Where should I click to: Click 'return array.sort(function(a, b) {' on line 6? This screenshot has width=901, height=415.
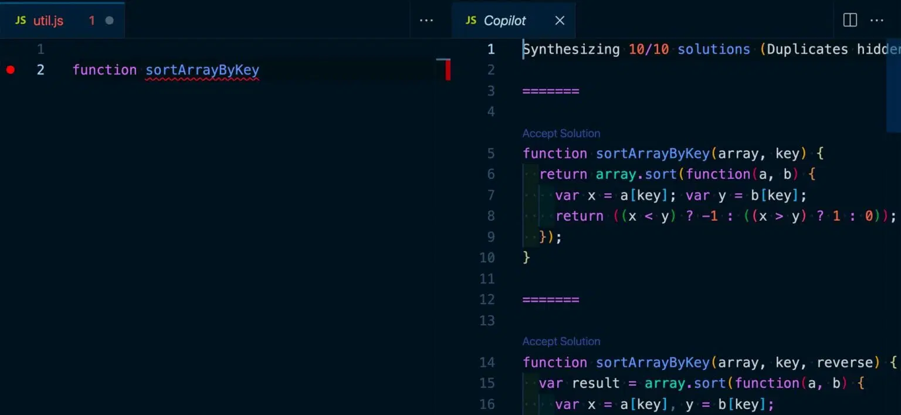(677, 174)
